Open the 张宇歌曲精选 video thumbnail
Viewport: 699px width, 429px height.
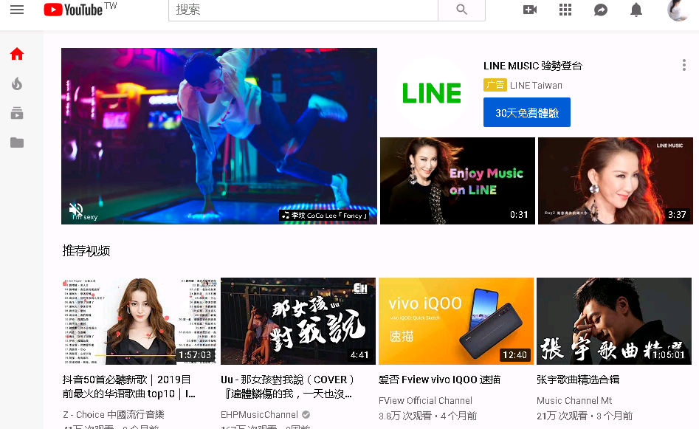click(x=614, y=321)
